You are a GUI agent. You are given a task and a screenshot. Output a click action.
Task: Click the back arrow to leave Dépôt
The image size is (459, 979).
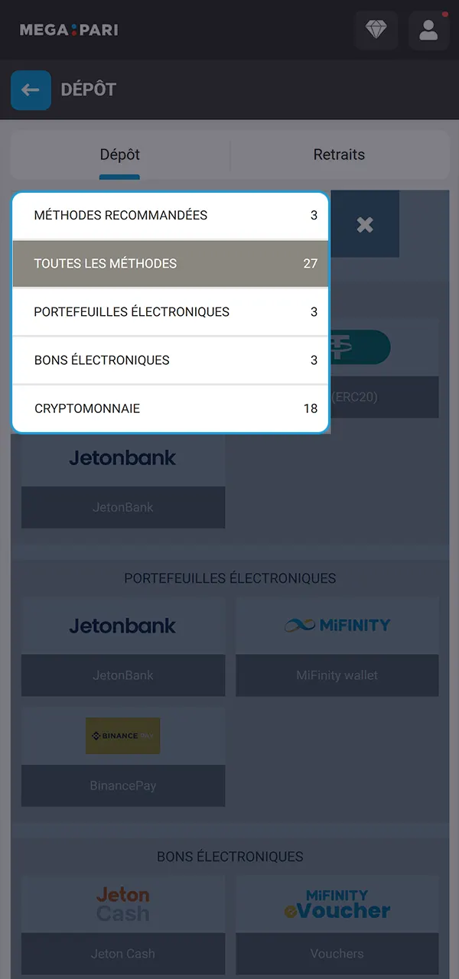pyautogui.click(x=31, y=89)
